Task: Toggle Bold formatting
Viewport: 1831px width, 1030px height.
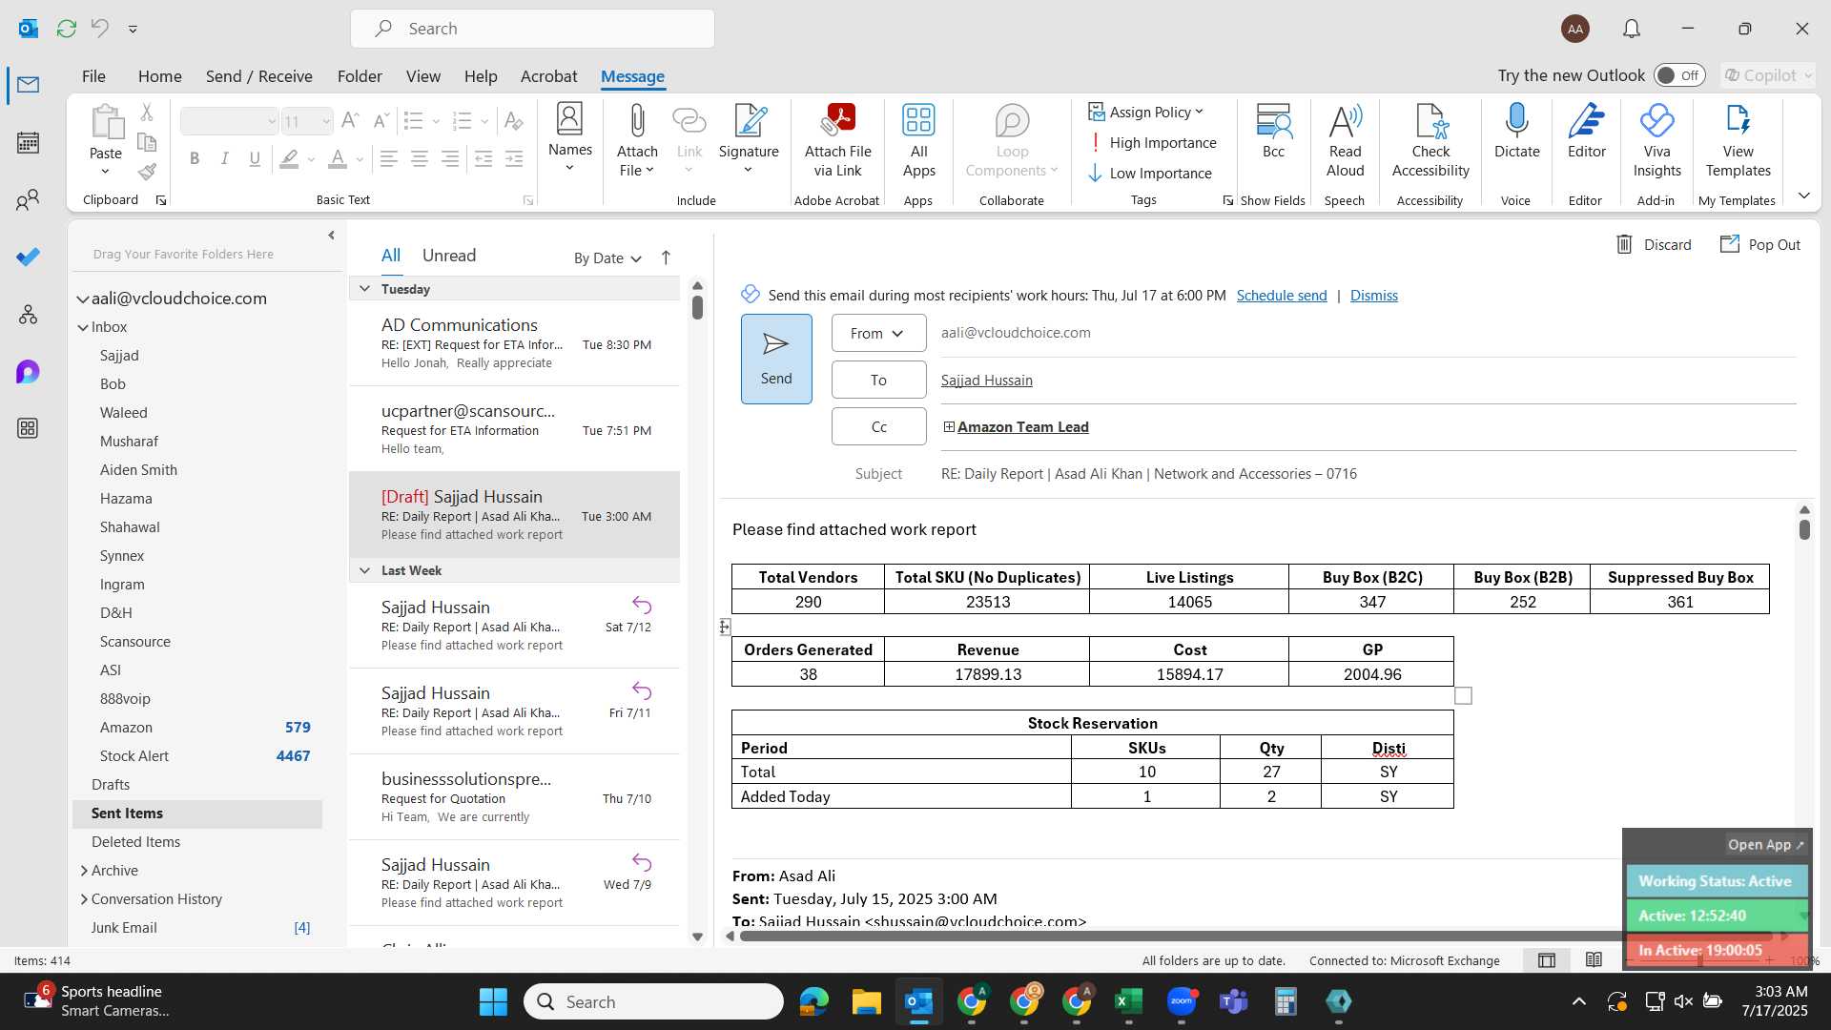Action: pos(195,158)
